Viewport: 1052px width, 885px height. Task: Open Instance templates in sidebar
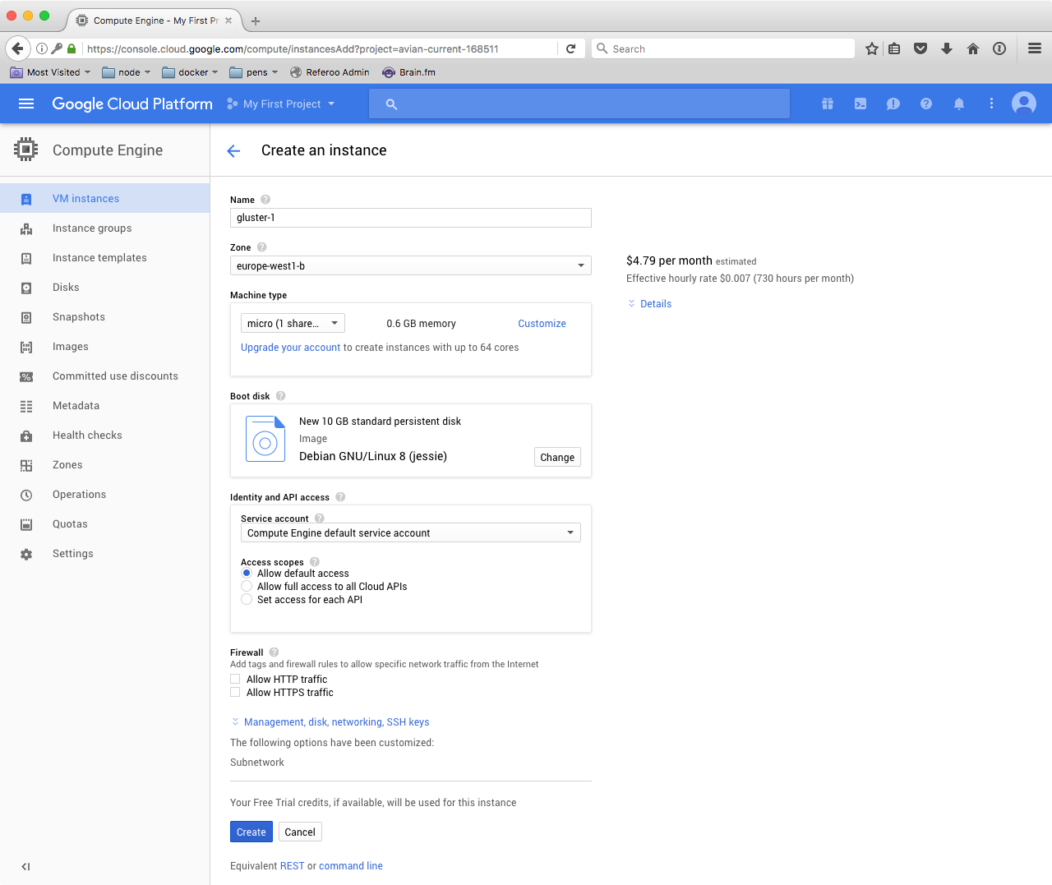click(104, 257)
